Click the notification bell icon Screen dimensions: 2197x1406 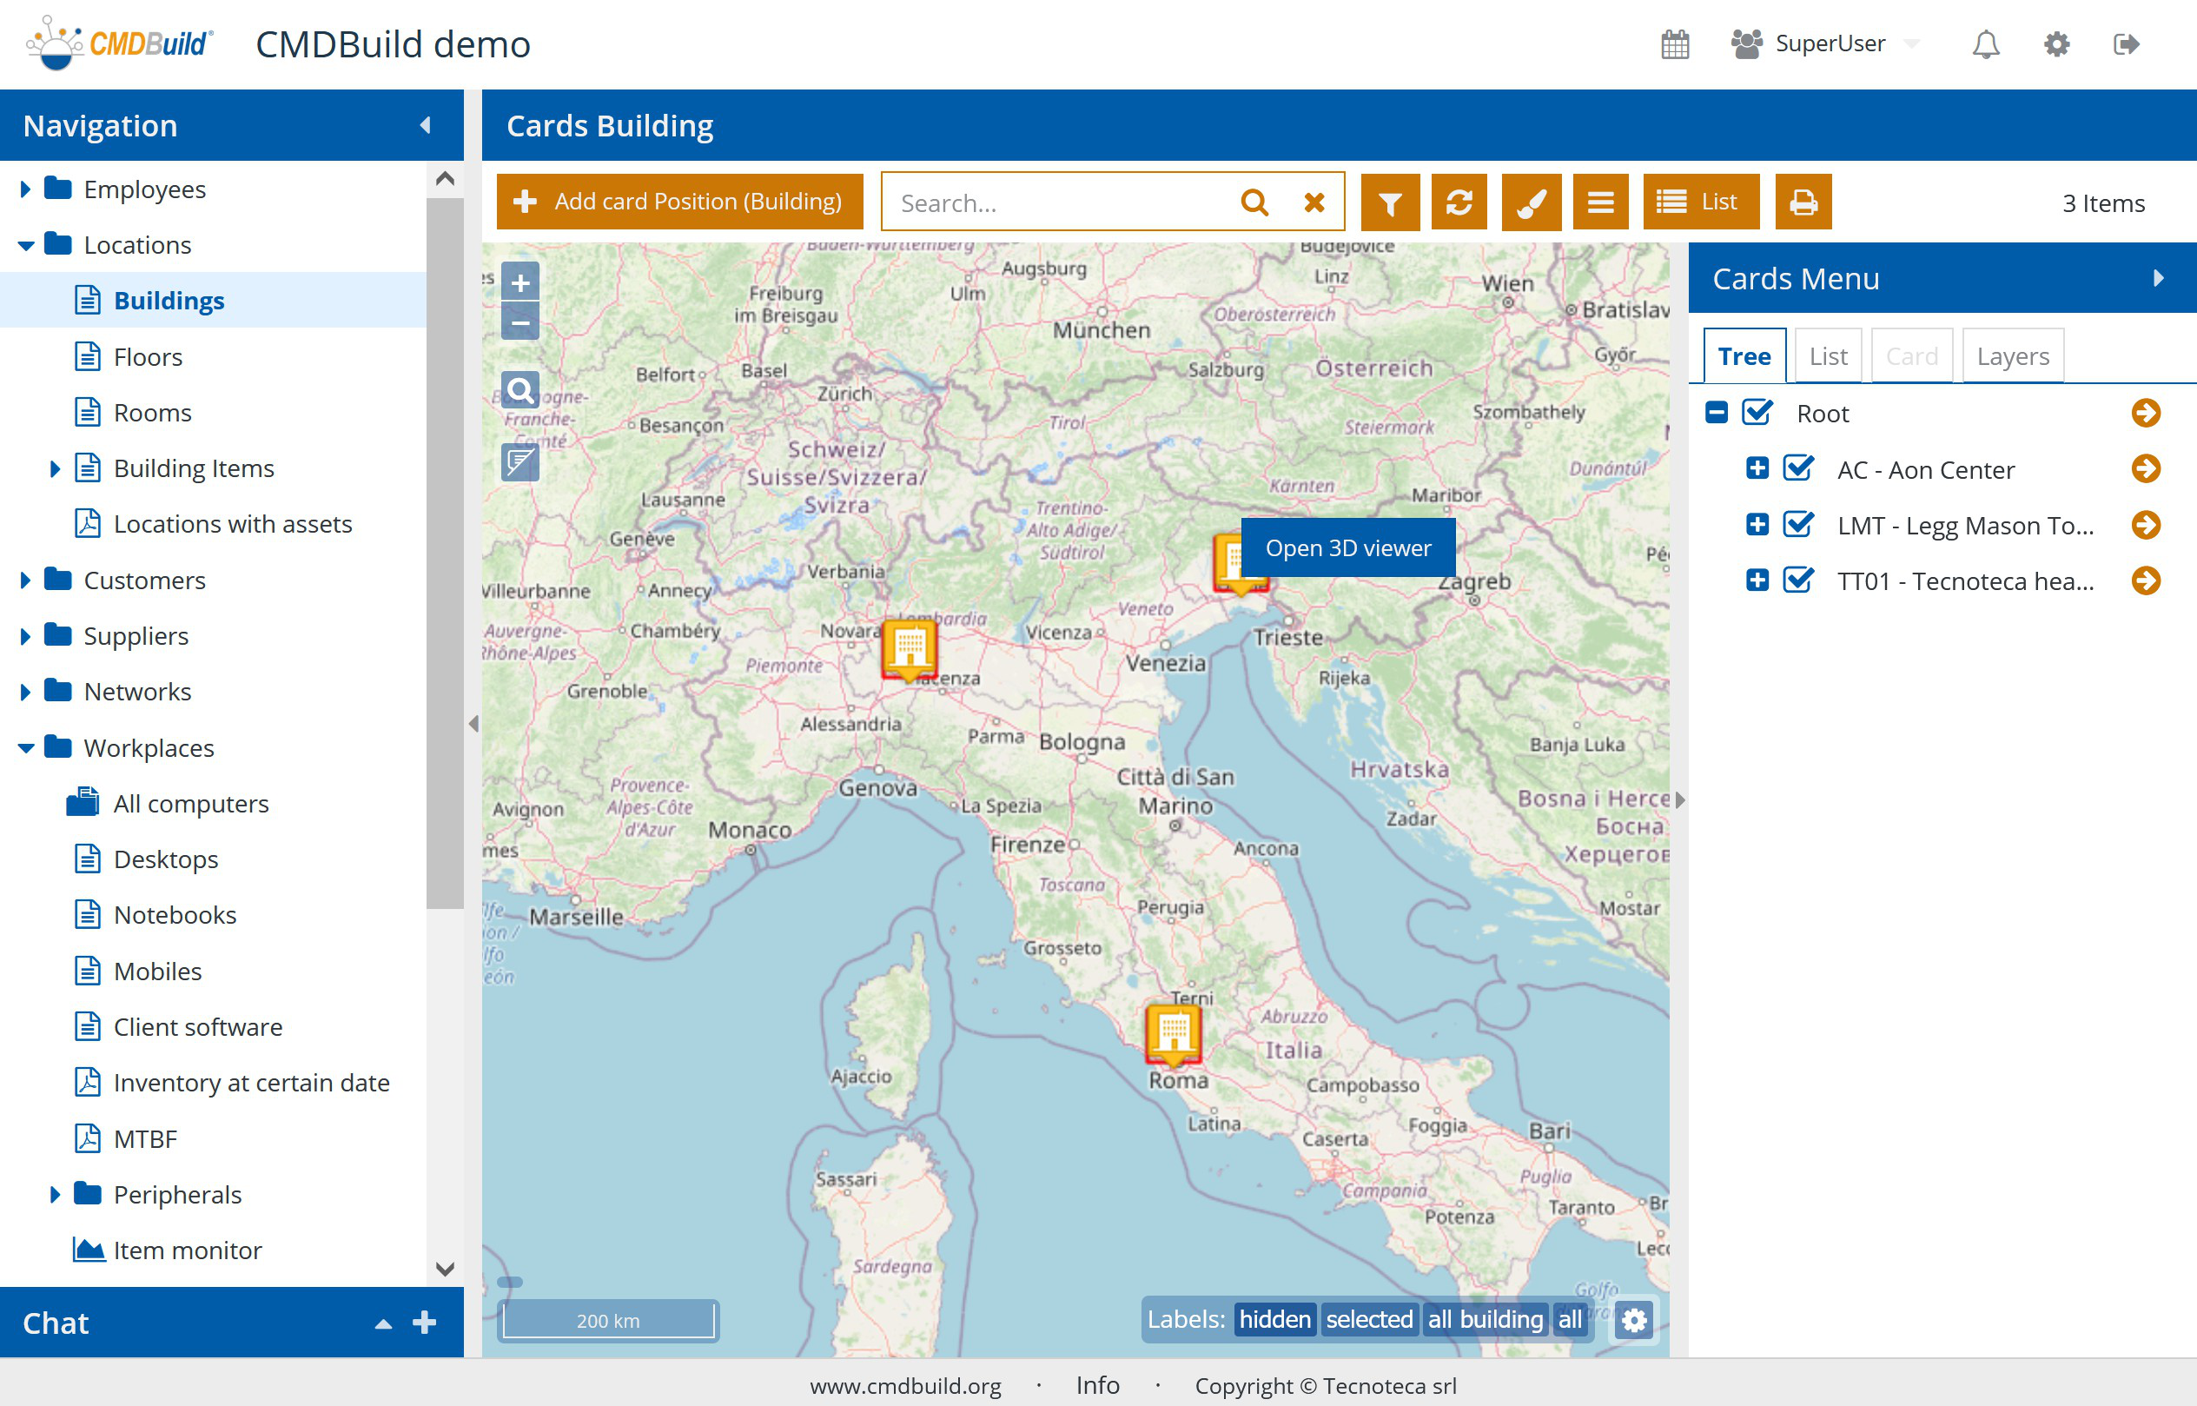point(1985,43)
